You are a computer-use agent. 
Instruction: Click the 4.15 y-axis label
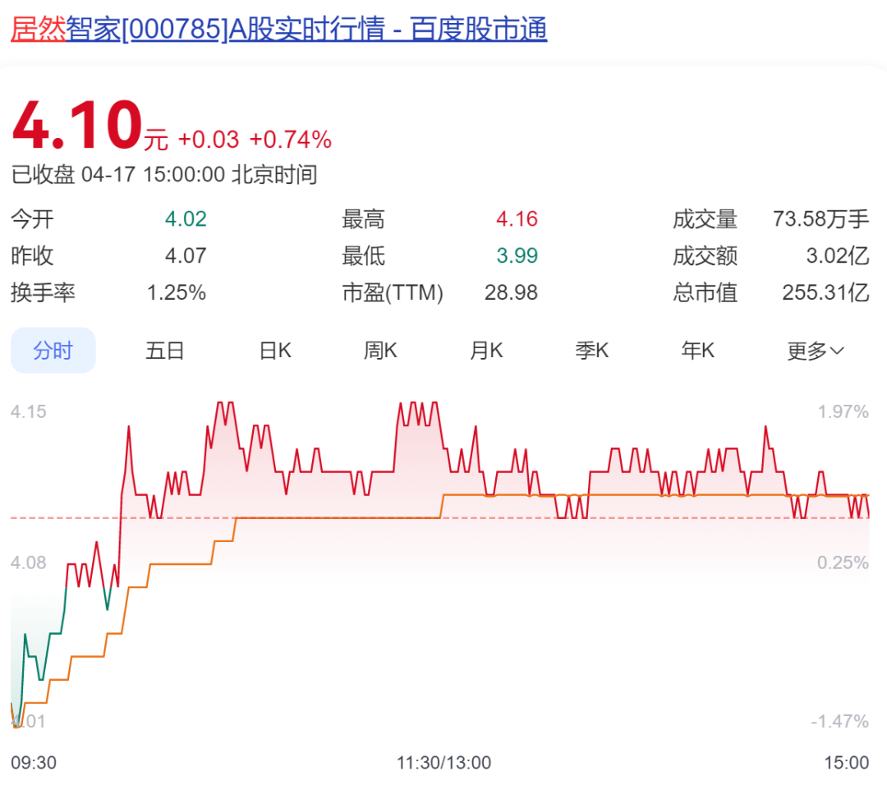point(28,411)
